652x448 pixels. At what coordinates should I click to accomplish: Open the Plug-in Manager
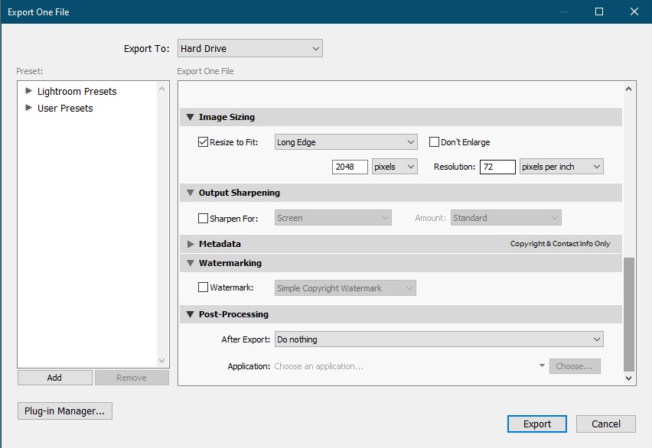point(64,411)
